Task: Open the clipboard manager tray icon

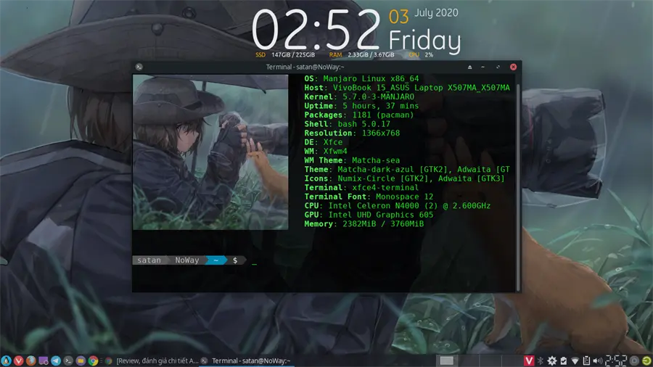Action: [586, 360]
